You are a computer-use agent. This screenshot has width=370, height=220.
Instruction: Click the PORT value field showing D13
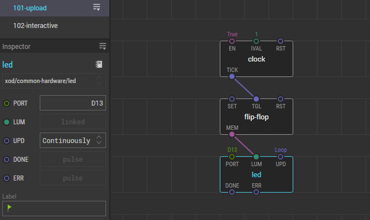[73, 103]
